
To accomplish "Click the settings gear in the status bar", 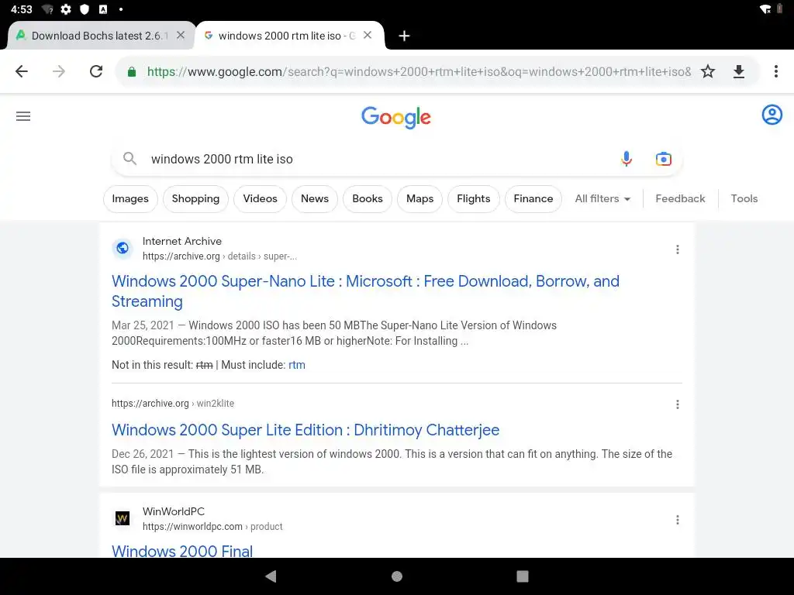I will click(x=66, y=9).
